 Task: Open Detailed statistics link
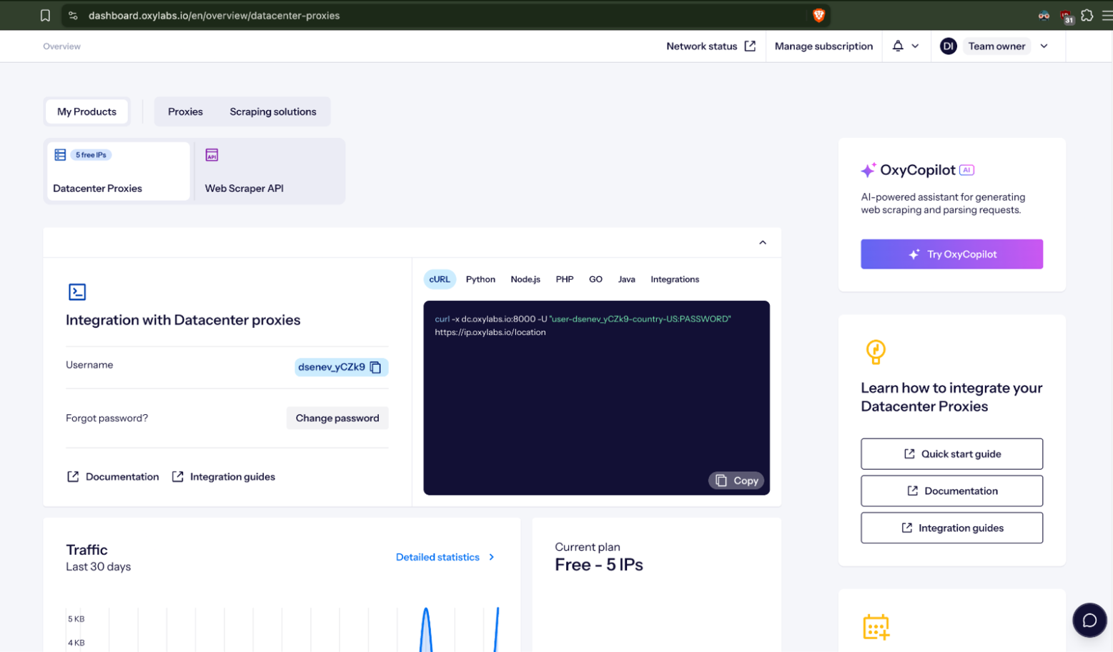pyautogui.click(x=437, y=557)
